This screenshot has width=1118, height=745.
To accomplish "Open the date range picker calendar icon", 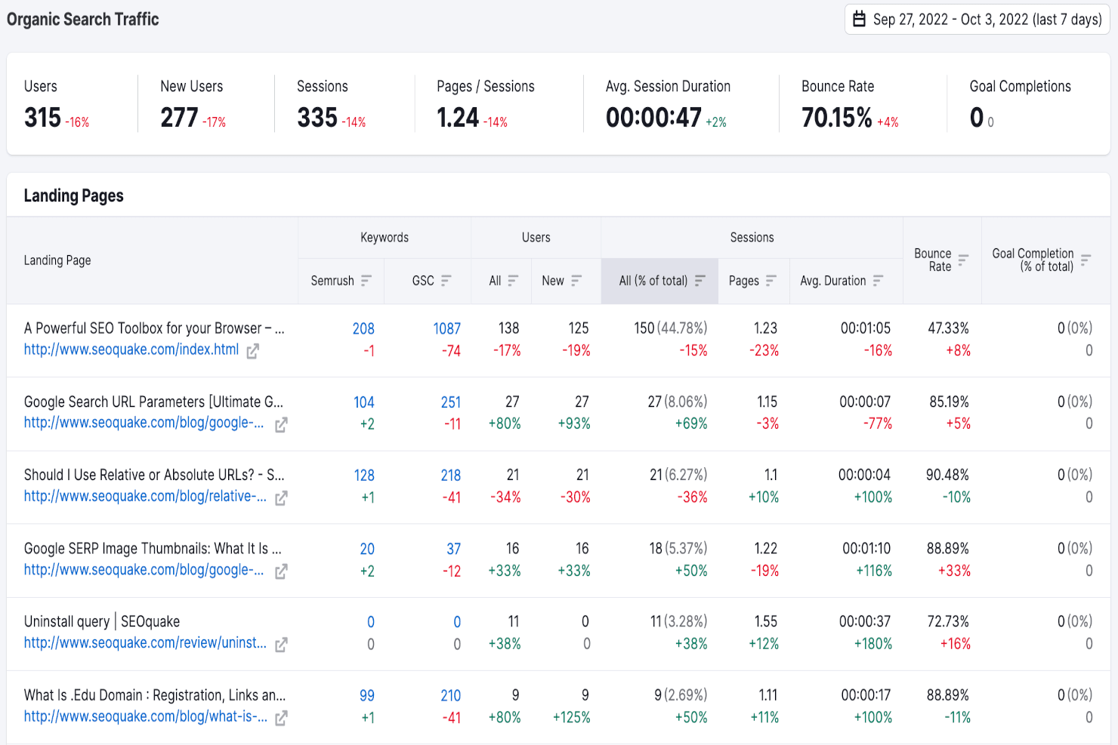I will coord(859,20).
